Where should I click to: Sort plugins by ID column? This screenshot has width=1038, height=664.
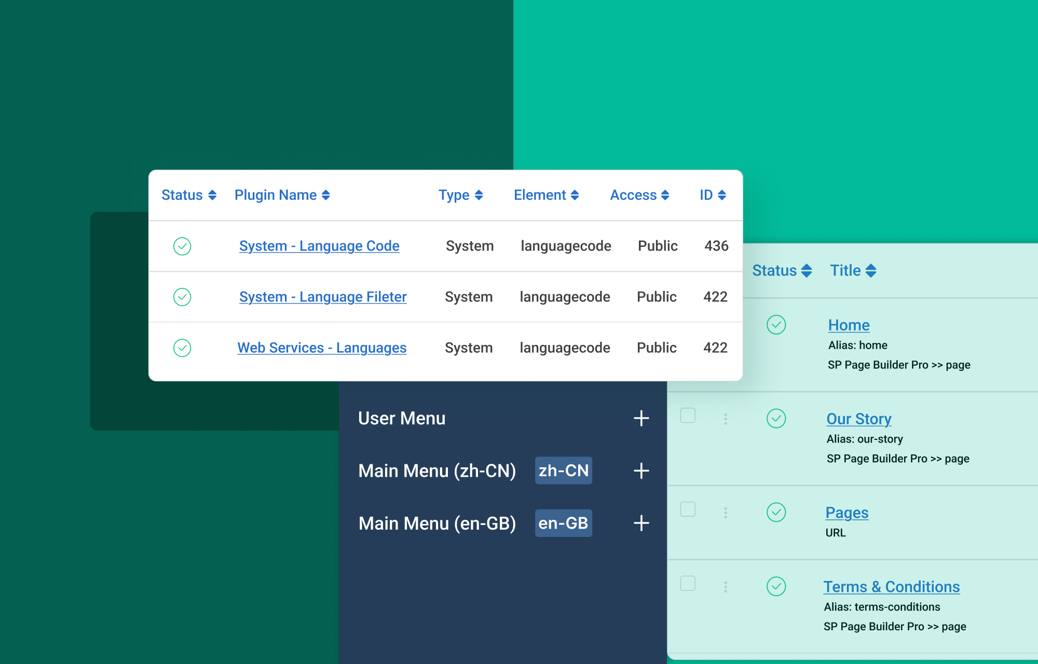tap(713, 195)
